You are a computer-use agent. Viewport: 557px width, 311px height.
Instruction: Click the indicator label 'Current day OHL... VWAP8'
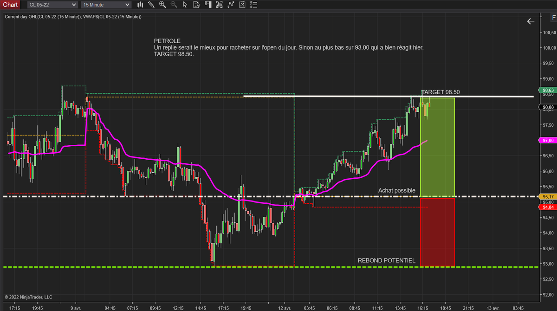(x=73, y=17)
